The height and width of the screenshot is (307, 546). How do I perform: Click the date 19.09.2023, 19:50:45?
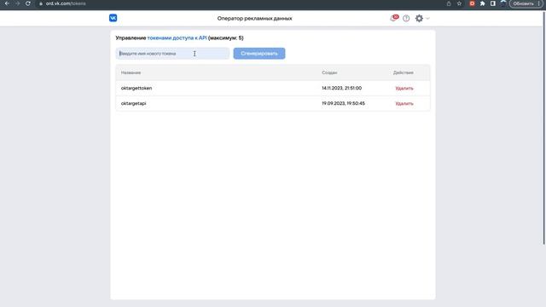tap(343, 103)
